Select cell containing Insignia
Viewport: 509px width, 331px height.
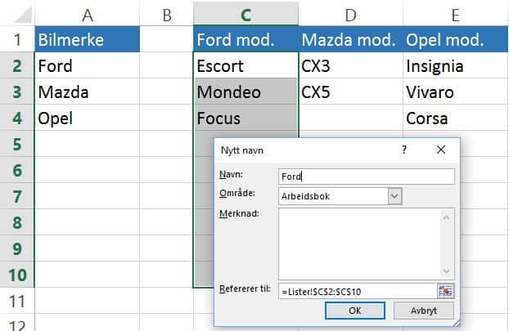(x=455, y=66)
